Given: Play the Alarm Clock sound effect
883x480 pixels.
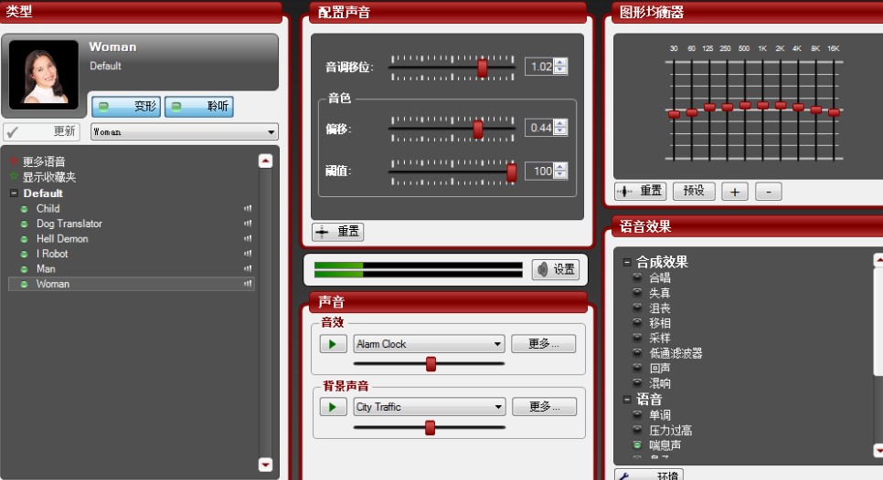Looking at the screenshot, I should click(x=333, y=344).
